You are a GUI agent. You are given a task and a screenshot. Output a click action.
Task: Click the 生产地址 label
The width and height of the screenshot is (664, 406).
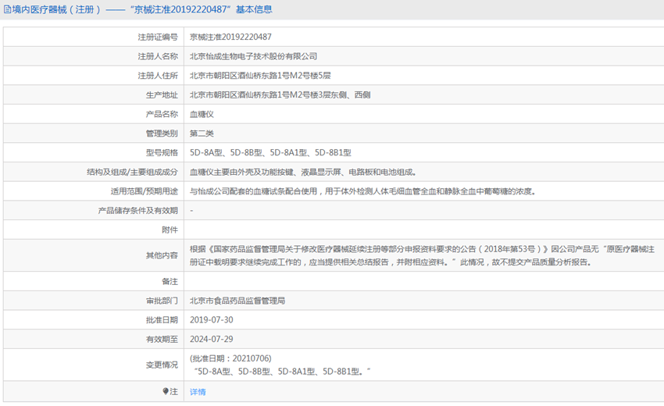162,94
